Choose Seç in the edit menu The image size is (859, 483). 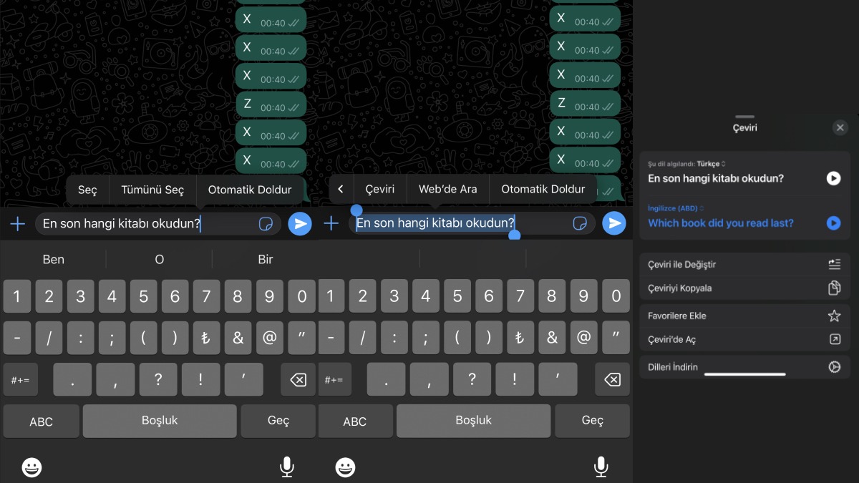87,190
